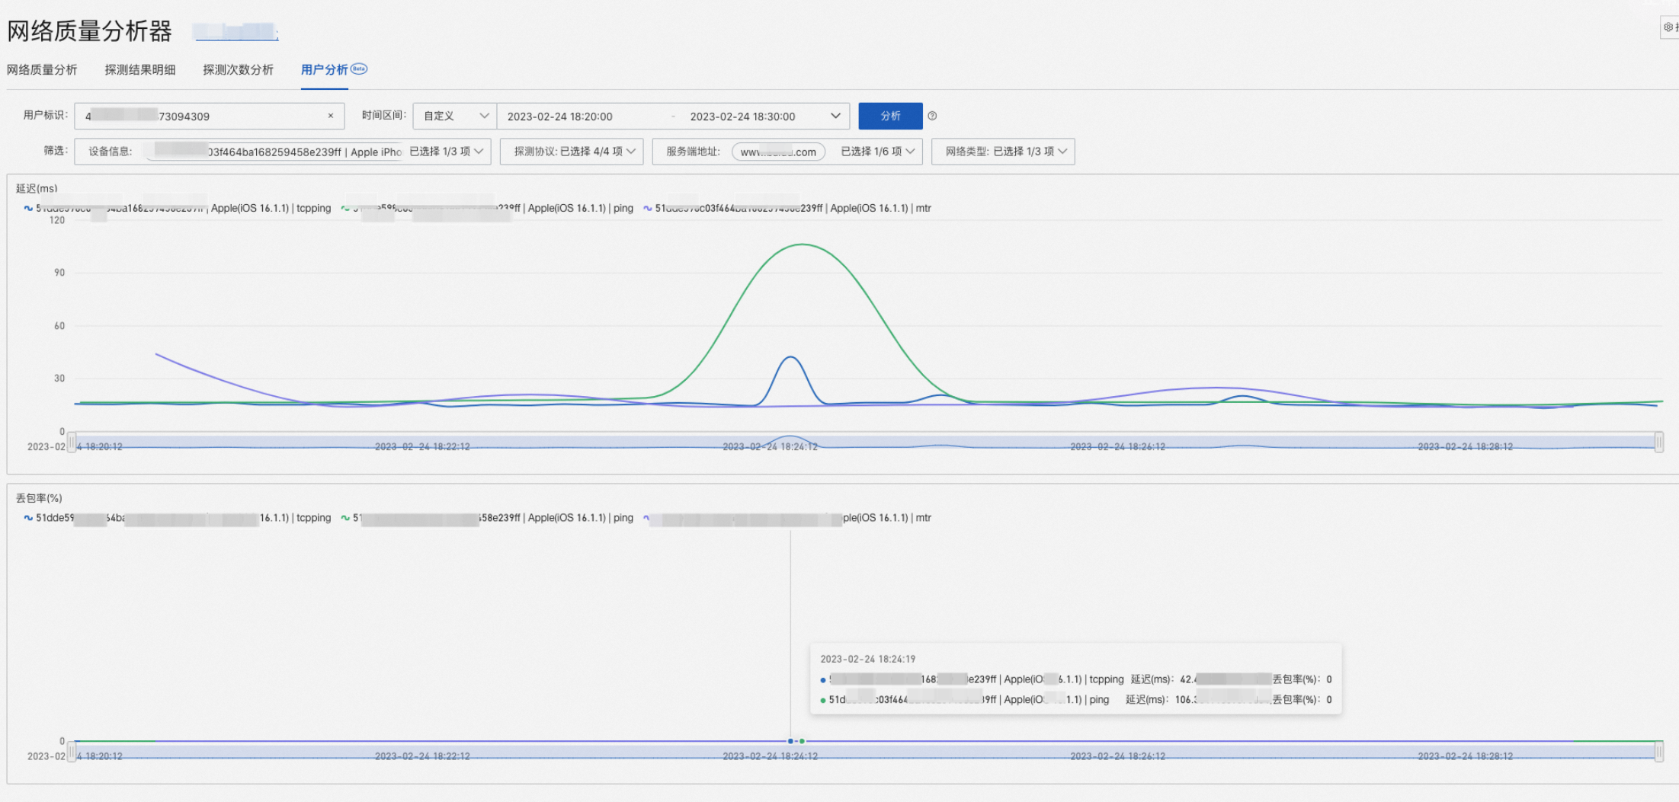Click the green ping data point on 丢包率 chart
Image resolution: width=1679 pixels, height=802 pixels.
[802, 741]
